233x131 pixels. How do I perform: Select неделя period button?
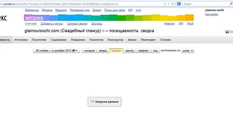tap(116, 51)
